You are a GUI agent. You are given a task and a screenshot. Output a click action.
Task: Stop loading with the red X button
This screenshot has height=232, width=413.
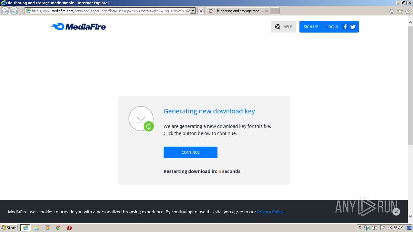(201, 11)
